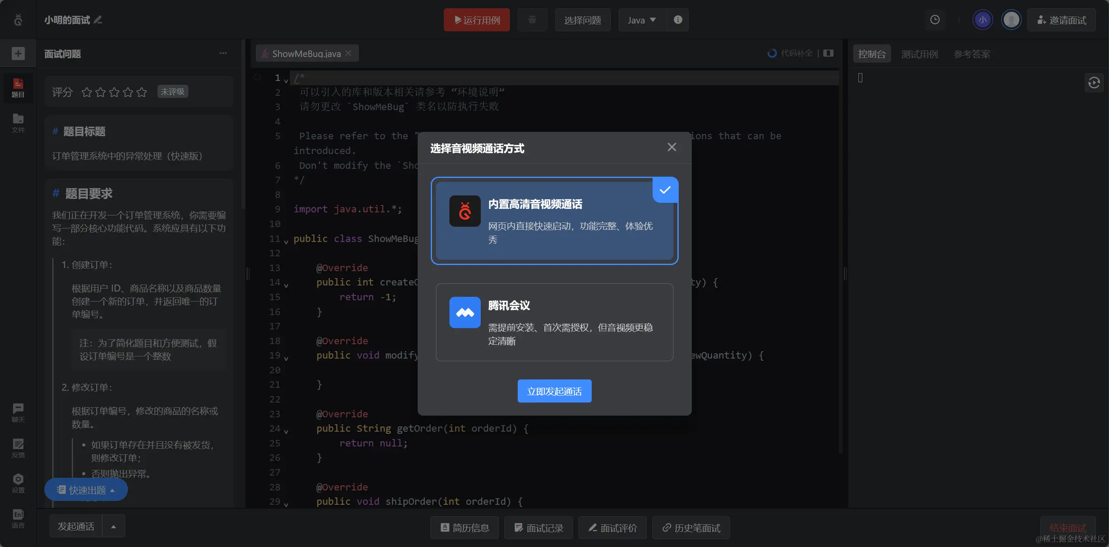1109x547 pixels.
Task: Open the Java language dropdown
Action: [x=642, y=20]
